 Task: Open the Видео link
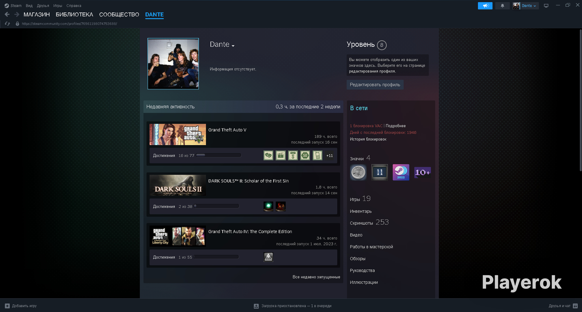click(x=356, y=235)
